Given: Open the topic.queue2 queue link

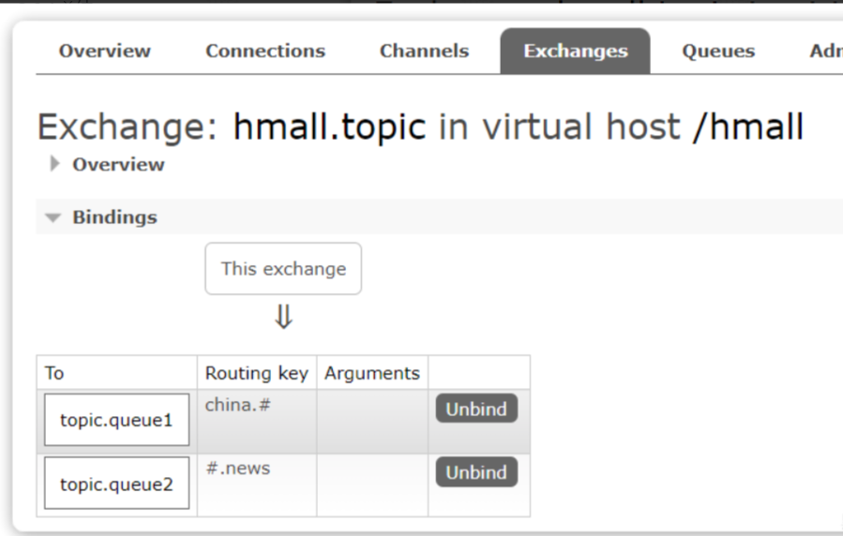Looking at the screenshot, I should click(116, 484).
